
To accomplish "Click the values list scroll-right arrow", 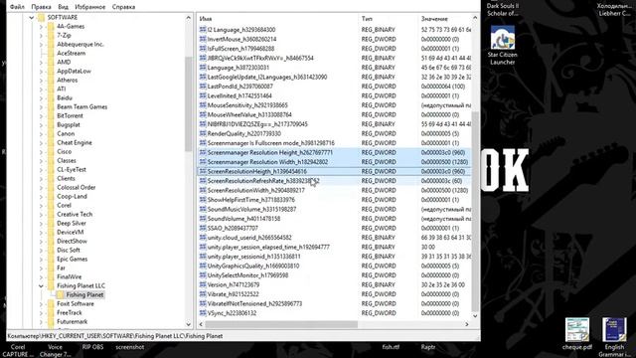I will click(x=467, y=324).
